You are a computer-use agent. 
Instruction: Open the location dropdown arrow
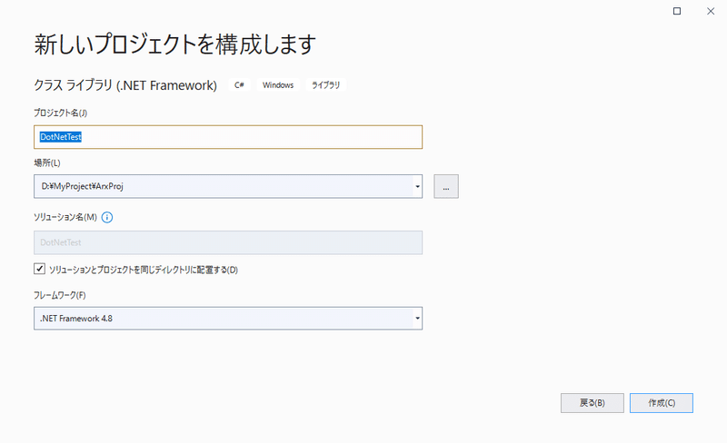click(417, 186)
